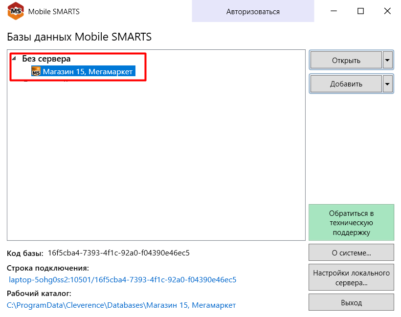Open the laptop-5ohg0ss2:10501 connection string link
Viewport: 401px width, 317px height.
pyautogui.click(x=122, y=280)
